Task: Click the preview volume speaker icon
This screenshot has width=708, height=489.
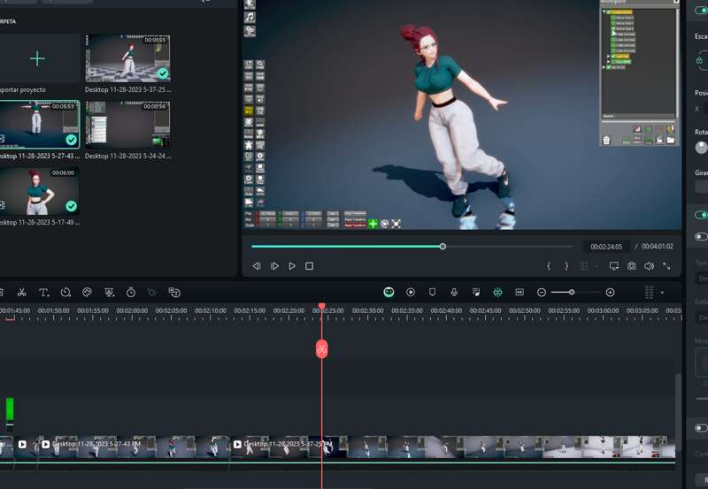Action: (649, 266)
